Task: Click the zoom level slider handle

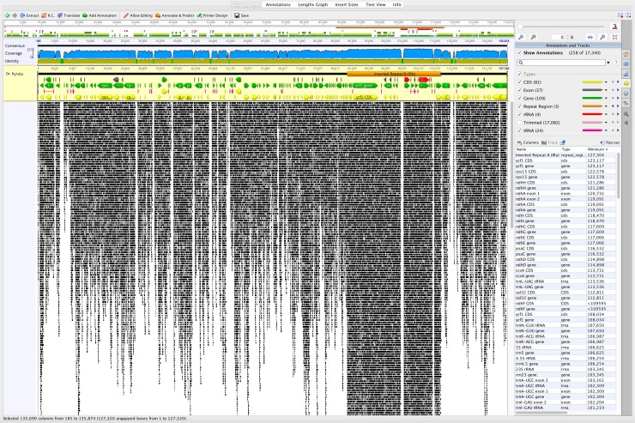Action: 520,27
